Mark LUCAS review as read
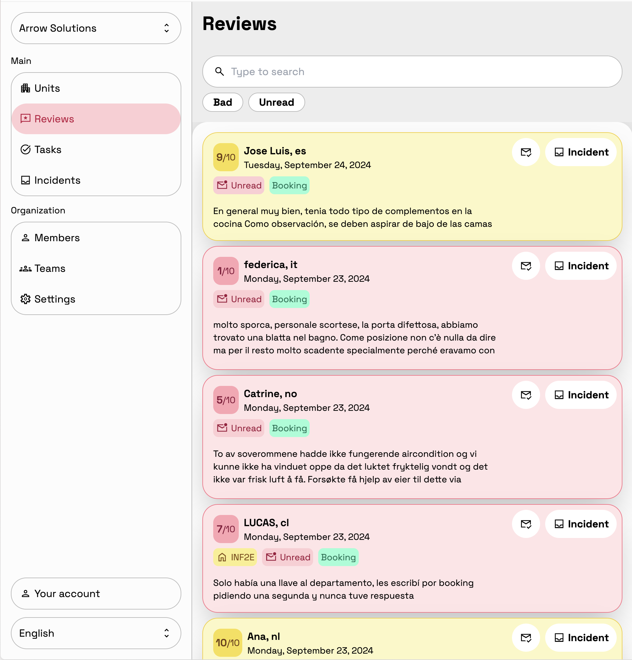The image size is (632, 660). tap(526, 524)
